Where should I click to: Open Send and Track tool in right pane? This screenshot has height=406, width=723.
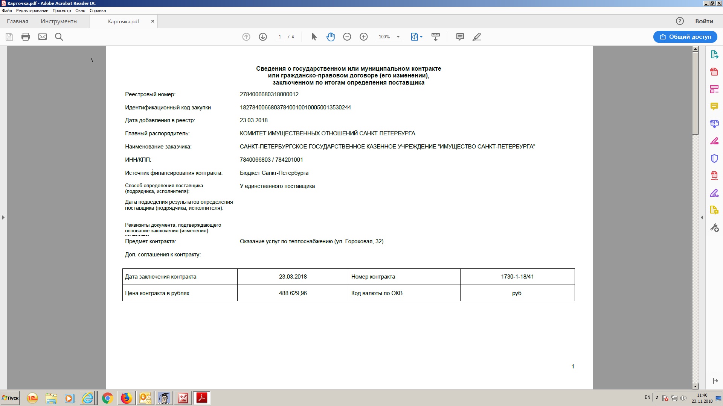tap(714, 210)
